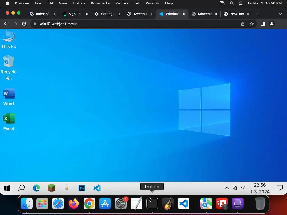Open Spotlight search in menu bar
The image size is (287, 215).
(232, 3)
